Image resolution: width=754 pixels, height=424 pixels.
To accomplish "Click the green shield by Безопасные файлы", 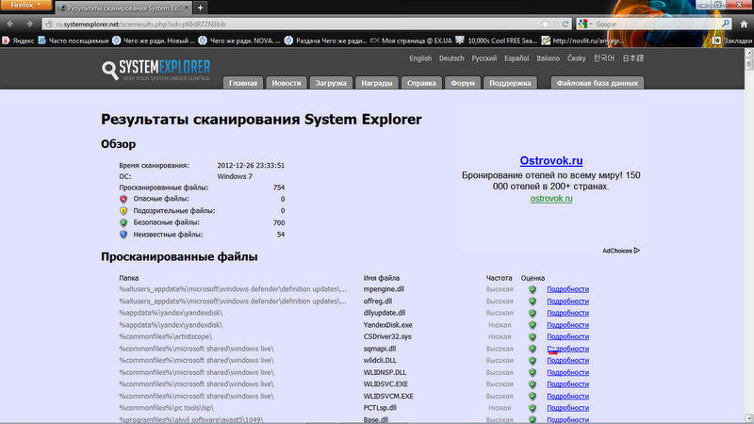I will pos(123,222).
